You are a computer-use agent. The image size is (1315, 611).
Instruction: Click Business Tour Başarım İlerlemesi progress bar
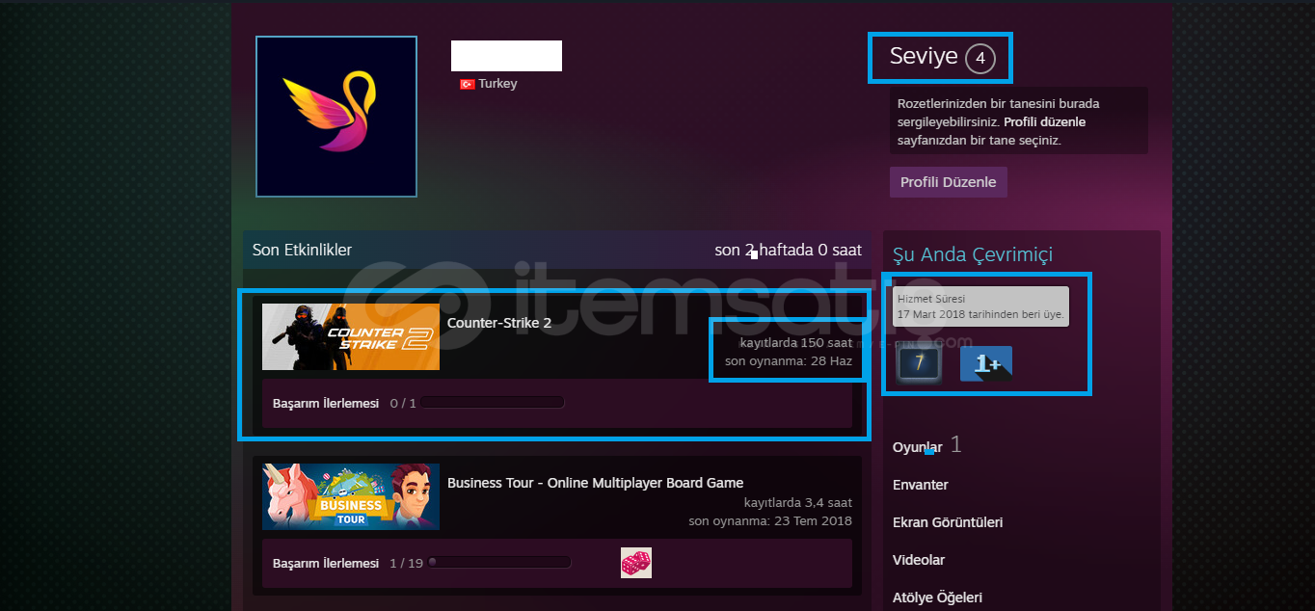[x=499, y=563]
